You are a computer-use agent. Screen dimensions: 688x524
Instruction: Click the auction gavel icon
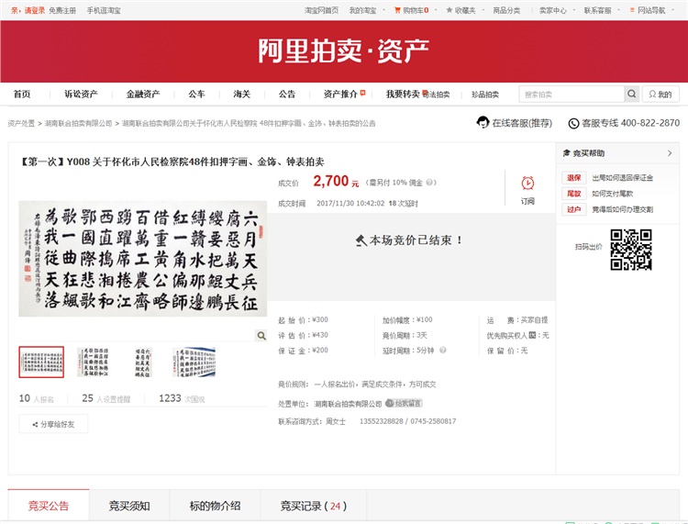point(361,240)
